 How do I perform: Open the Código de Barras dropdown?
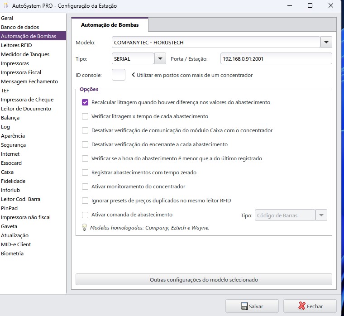[321, 215]
